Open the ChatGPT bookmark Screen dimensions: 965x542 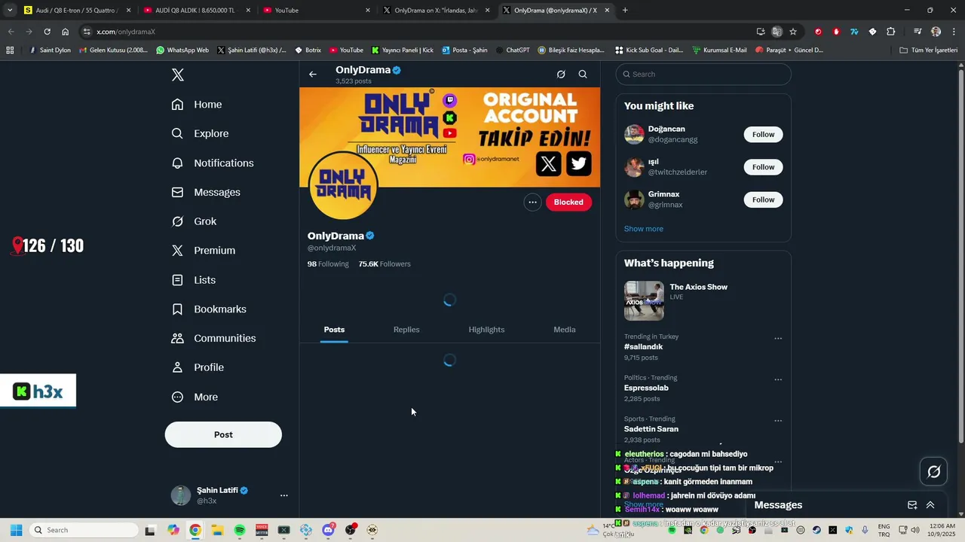[x=513, y=50]
